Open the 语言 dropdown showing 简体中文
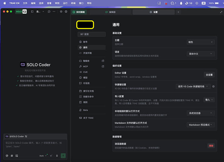 201,54
